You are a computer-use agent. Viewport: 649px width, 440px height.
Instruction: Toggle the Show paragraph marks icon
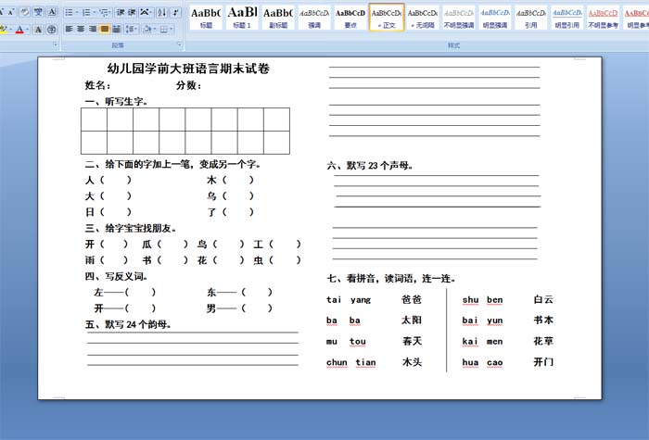point(175,12)
